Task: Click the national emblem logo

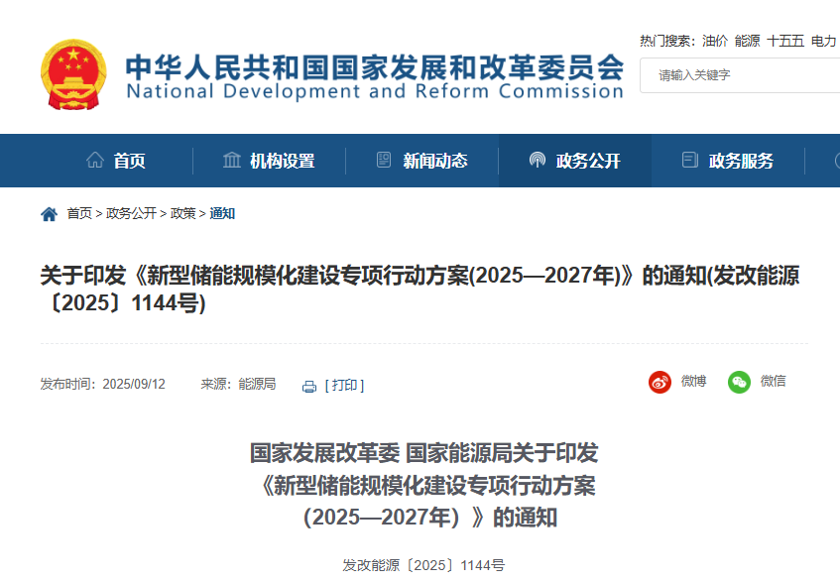Action: click(72, 74)
